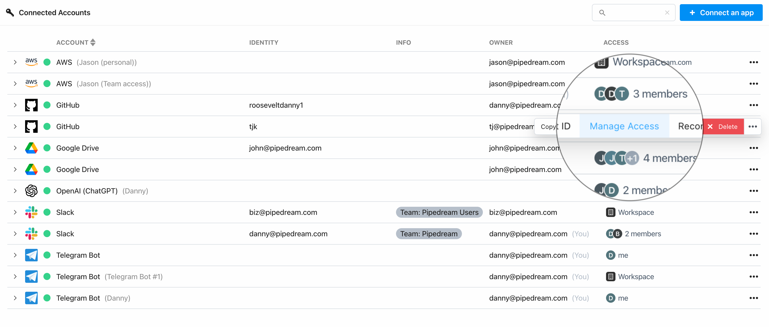
Task: Expand the Google Drive first row
Action: [15, 148]
